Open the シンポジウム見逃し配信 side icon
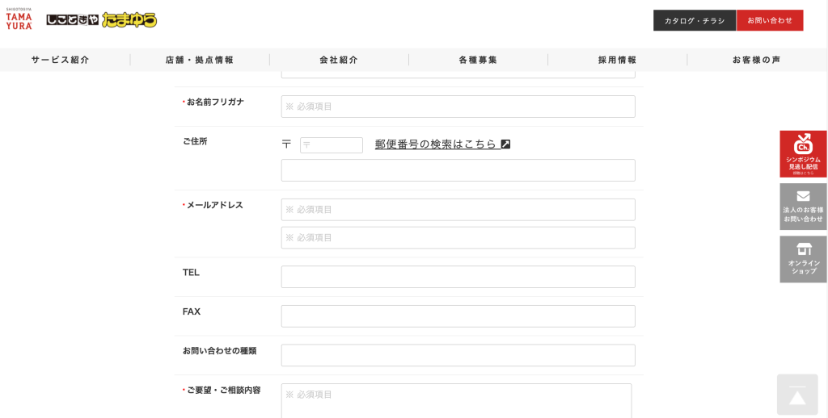This screenshot has width=828, height=418. pyautogui.click(x=803, y=153)
